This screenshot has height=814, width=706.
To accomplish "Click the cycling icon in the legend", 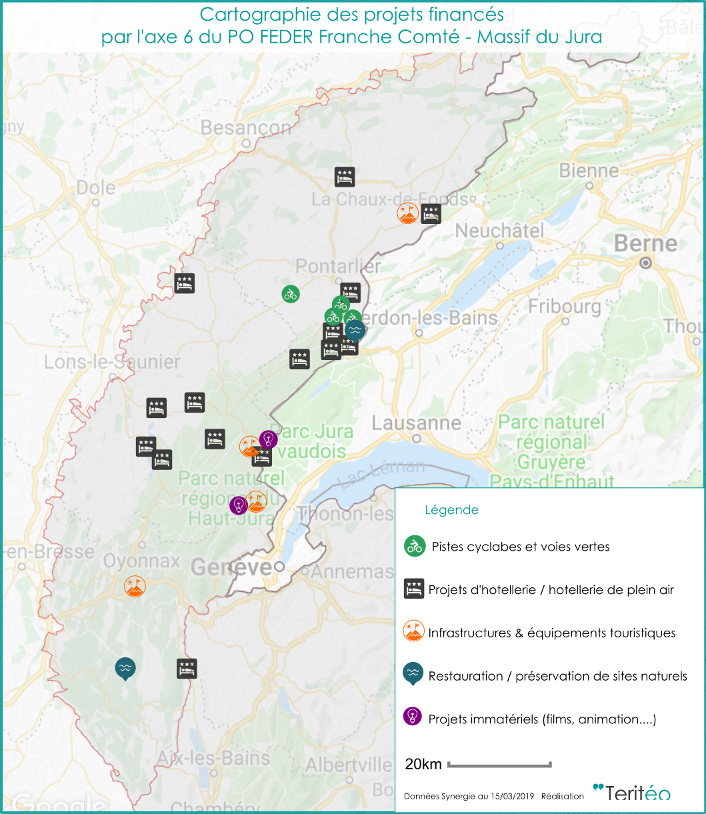I will (x=414, y=546).
